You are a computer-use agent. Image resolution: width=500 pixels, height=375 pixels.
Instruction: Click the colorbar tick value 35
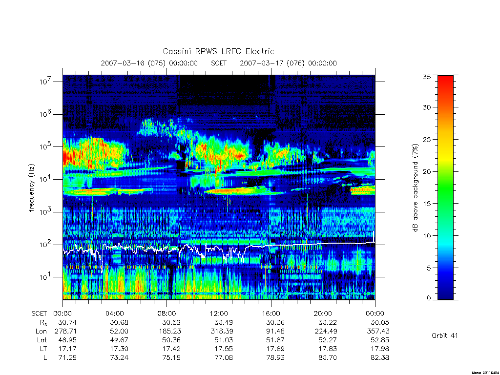point(427,77)
